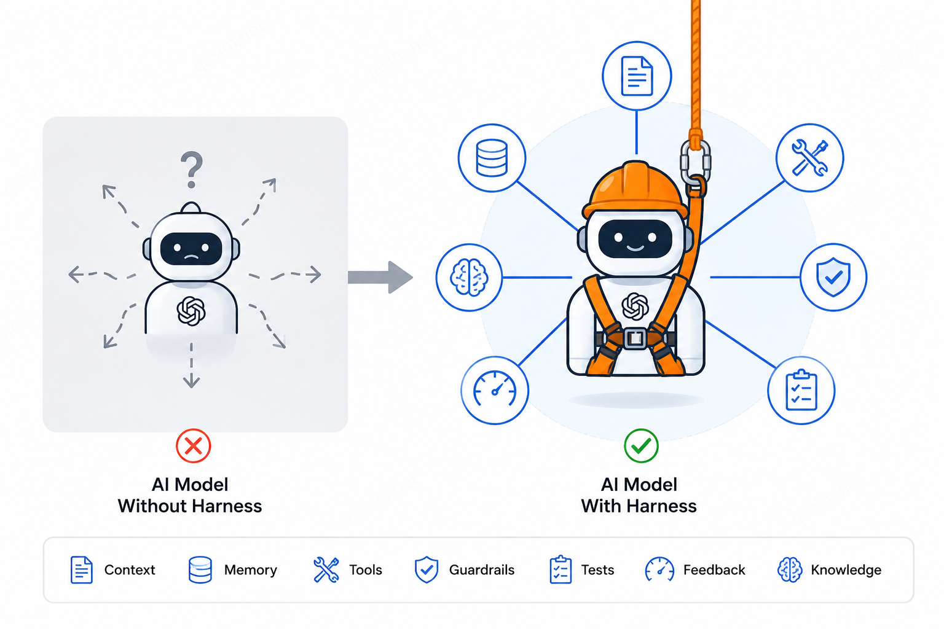944x629 pixels.
Task: Click the red X mark circle
Action: [194, 446]
